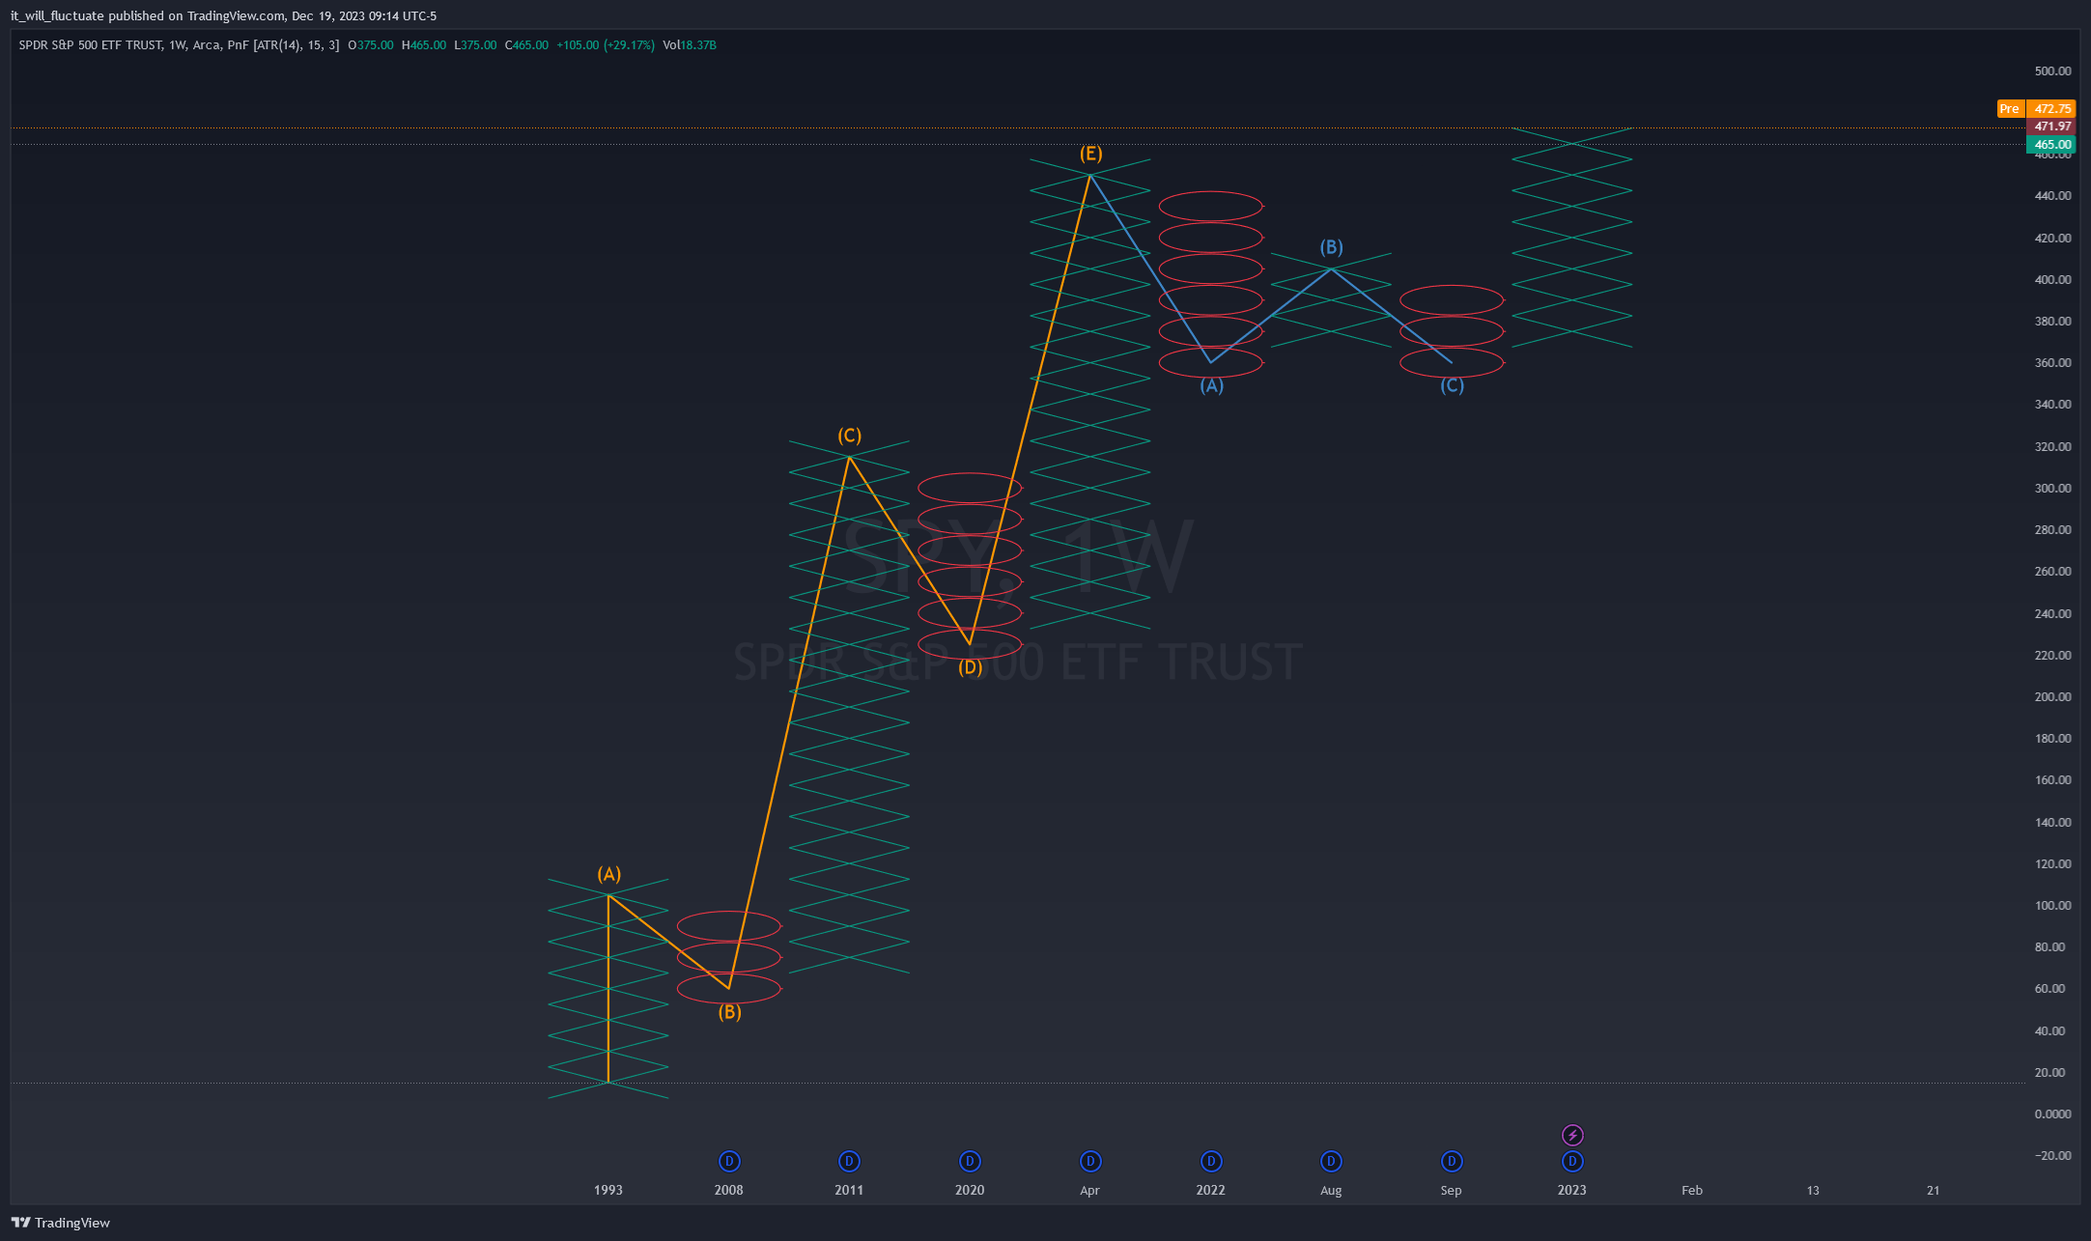Click the 21 date axis label
The image size is (2091, 1241).
[x=1934, y=1190]
